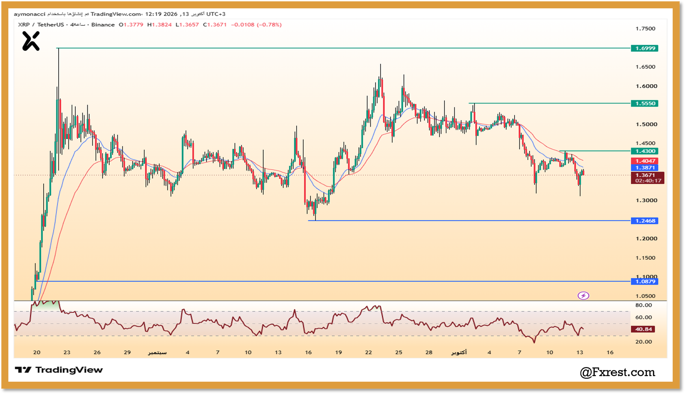The height and width of the screenshot is (394, 685).
Task: Click the change value −0.0108 (−0.78%)
Action: (256, 25)
